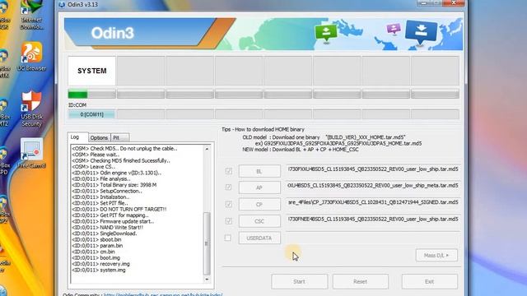The height and width of the screenshot is (296, 527).
Task: Click the Start button
Action: pyautogui.click(x=299, y=281)
